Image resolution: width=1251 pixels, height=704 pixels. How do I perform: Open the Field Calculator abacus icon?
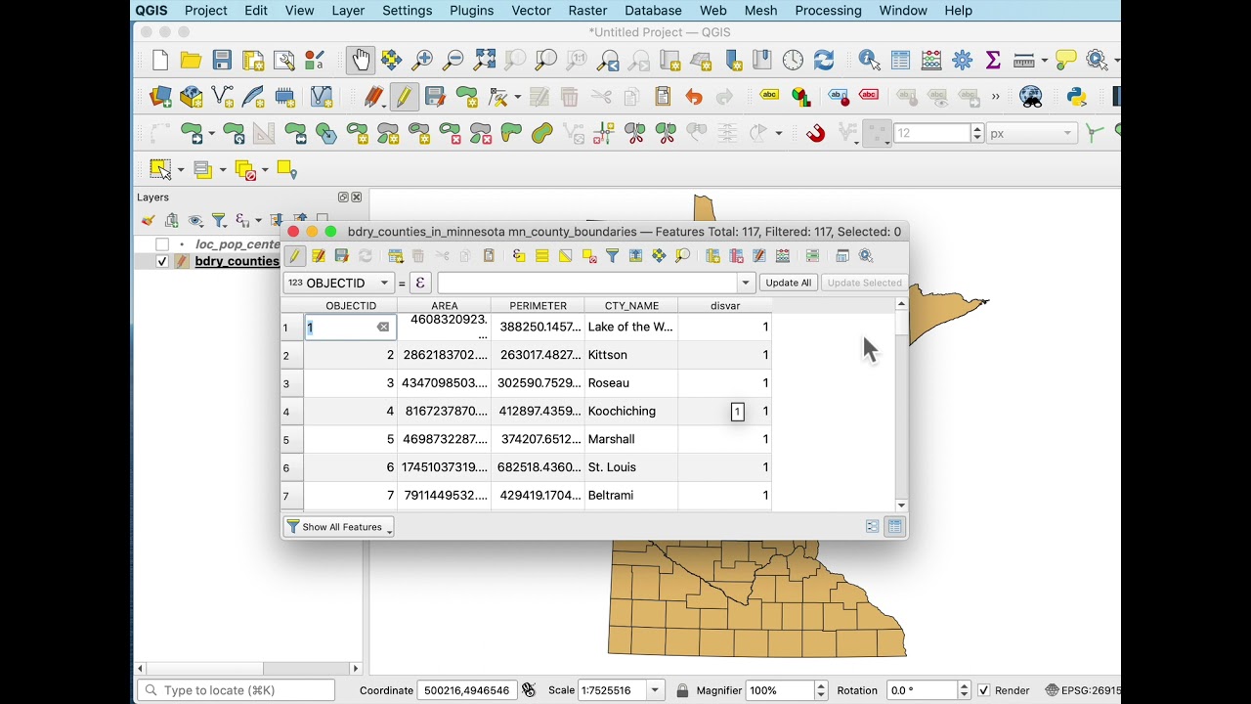[931, 60]
